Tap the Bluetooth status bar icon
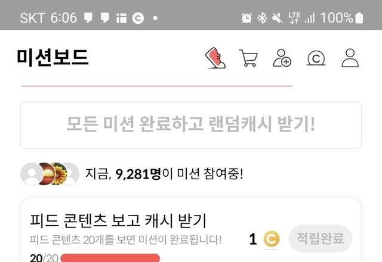 click(x=262, y=18)
